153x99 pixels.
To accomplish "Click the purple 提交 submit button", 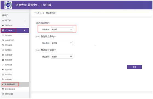I will pyautogui.click(x=134, y=67).
